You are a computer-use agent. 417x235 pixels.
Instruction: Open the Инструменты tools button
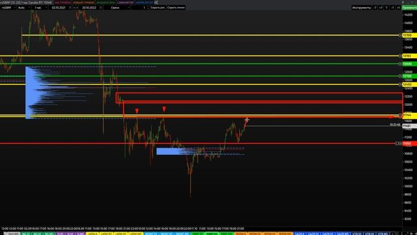(362, 8)
